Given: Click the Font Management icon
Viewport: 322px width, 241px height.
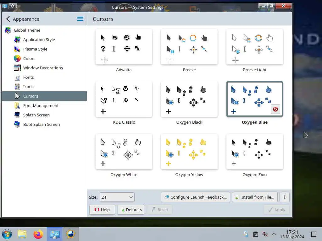Looking at the screenshot, I should coord(17,105).
